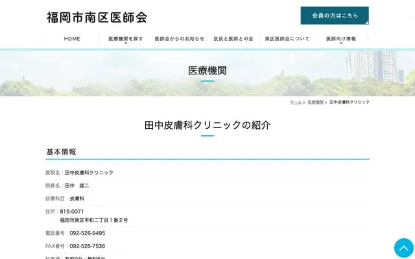The width and height of the screenshot is (415, 259).
Task: Click the postal code 815-0071
Action: pos(72,212)
